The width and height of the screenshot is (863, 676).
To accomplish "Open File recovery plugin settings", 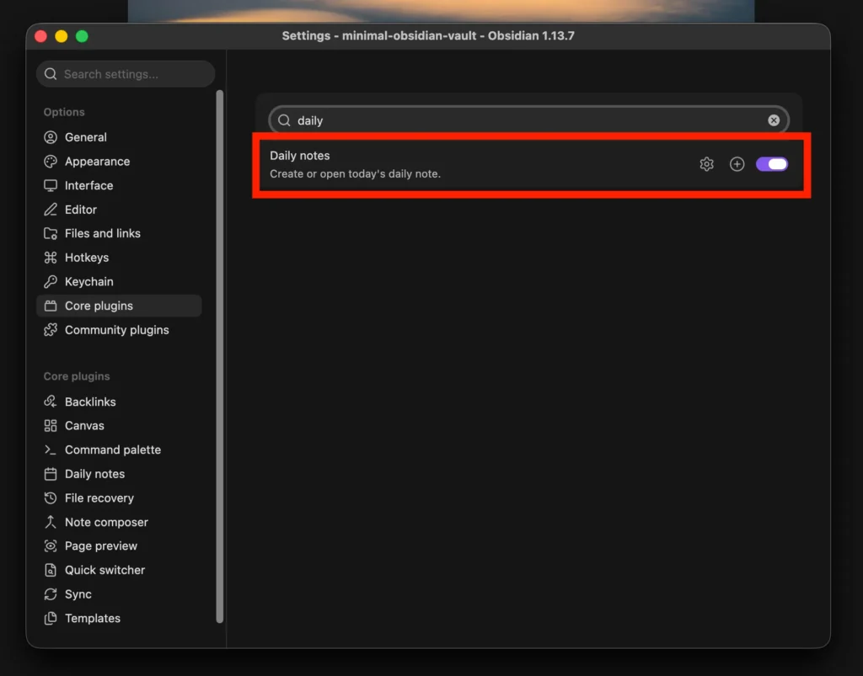I will (119, 498).
